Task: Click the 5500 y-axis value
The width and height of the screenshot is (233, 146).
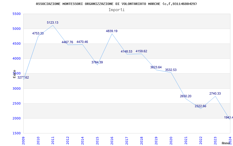Action: click(x=17, y=14)
